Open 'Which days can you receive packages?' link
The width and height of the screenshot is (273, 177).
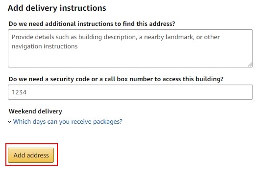point(68,122)
